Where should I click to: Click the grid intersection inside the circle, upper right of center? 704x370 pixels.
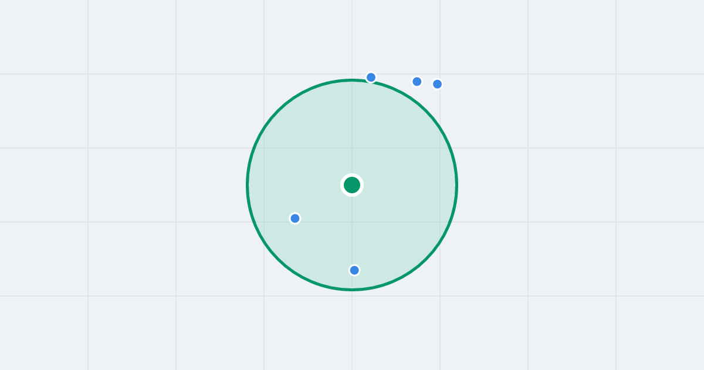440,148
